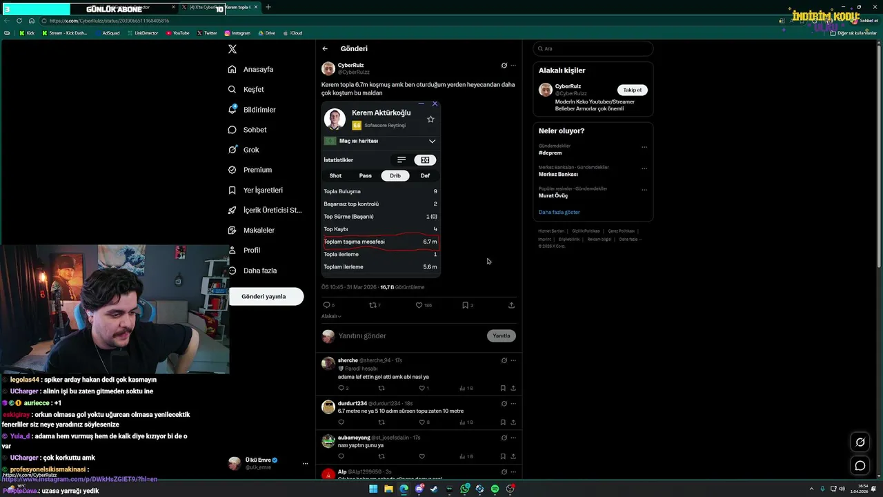Open more options on durdur1234's reply

513,403
